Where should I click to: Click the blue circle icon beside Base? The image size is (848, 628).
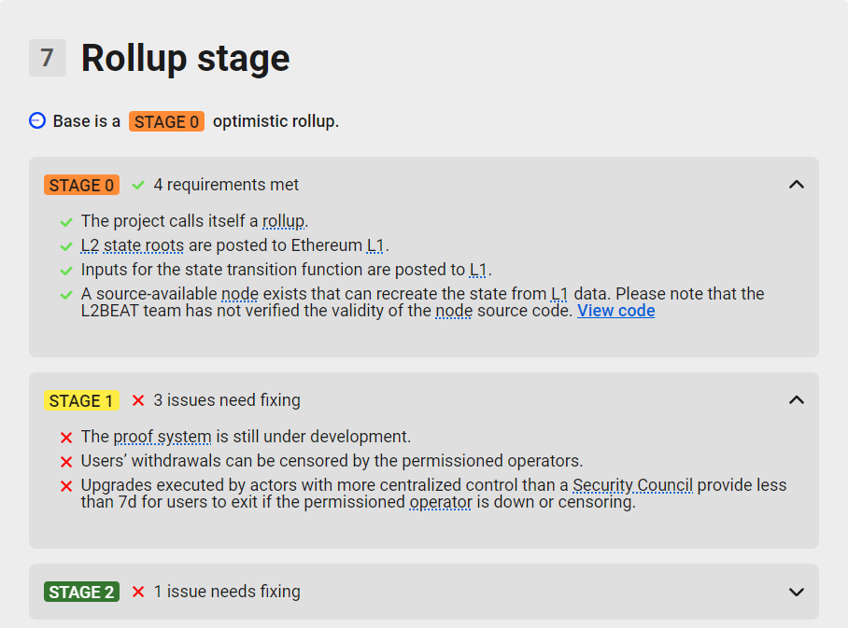[x=37, y=120]
